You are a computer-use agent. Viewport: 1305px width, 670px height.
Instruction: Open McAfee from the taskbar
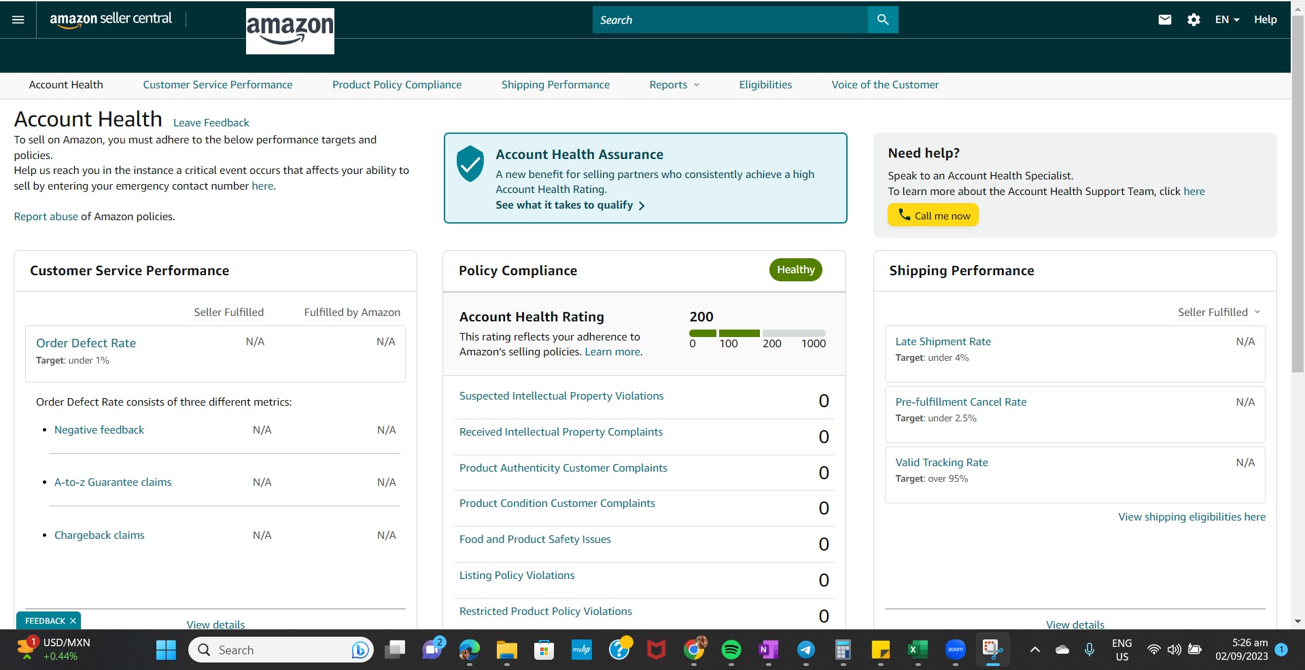656,650
